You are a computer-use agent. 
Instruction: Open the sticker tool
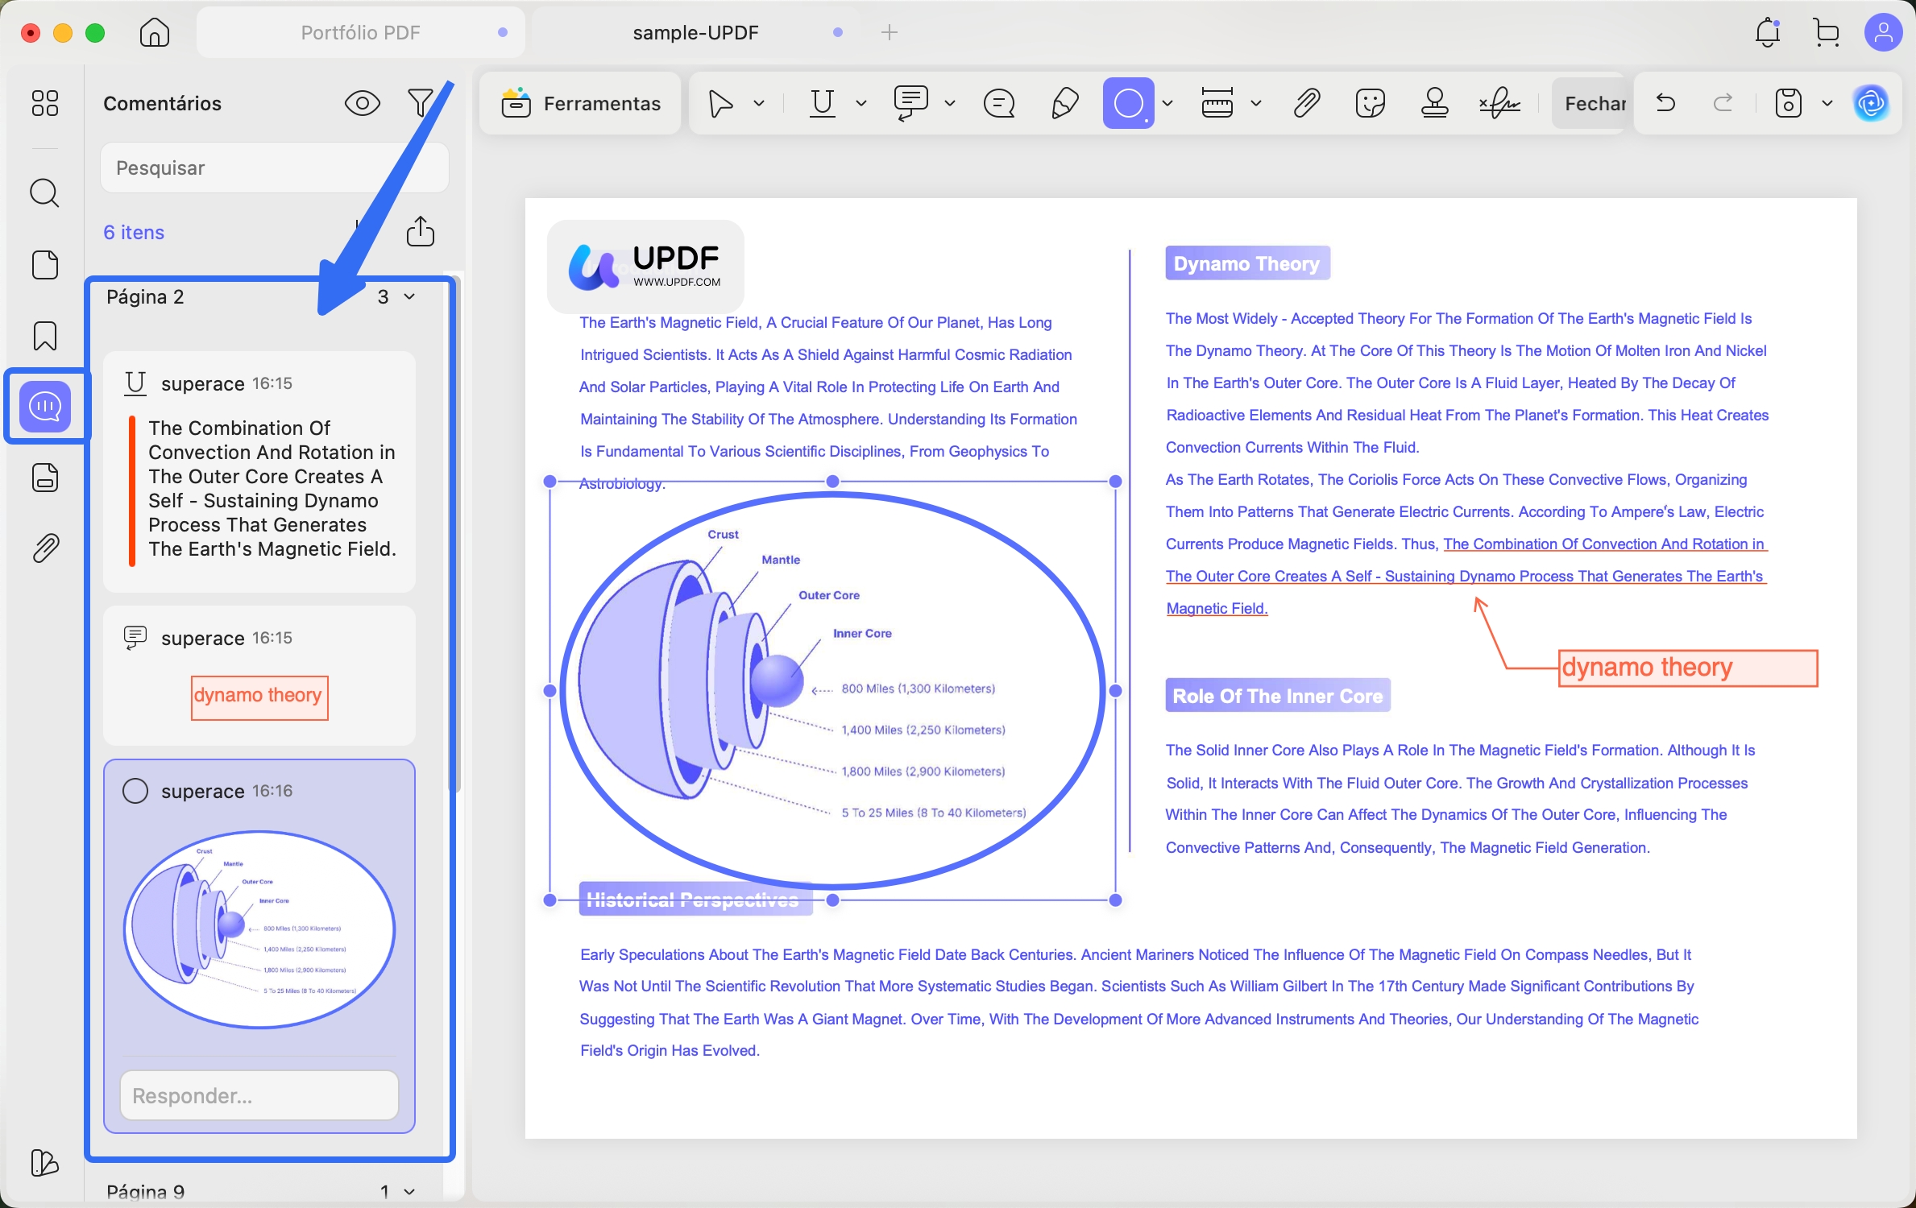click(1370, 103)
